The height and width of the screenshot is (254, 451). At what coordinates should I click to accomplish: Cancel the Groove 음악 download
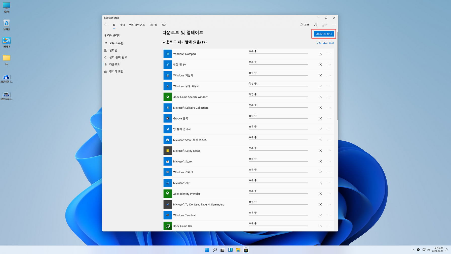pyautogui.click(x=321, y=118)
